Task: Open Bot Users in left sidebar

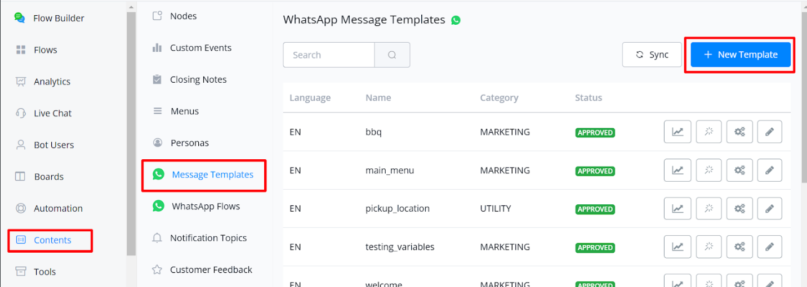Action: coord(53,145)
